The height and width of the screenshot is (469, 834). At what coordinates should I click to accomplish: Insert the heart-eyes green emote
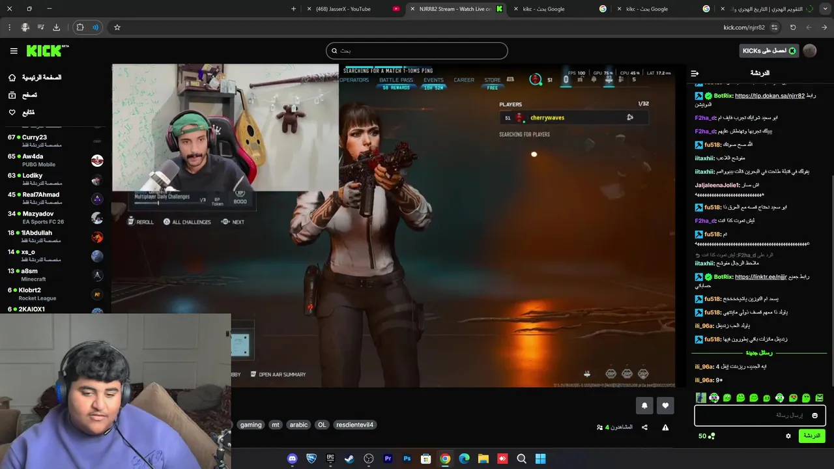pos(793,398)
